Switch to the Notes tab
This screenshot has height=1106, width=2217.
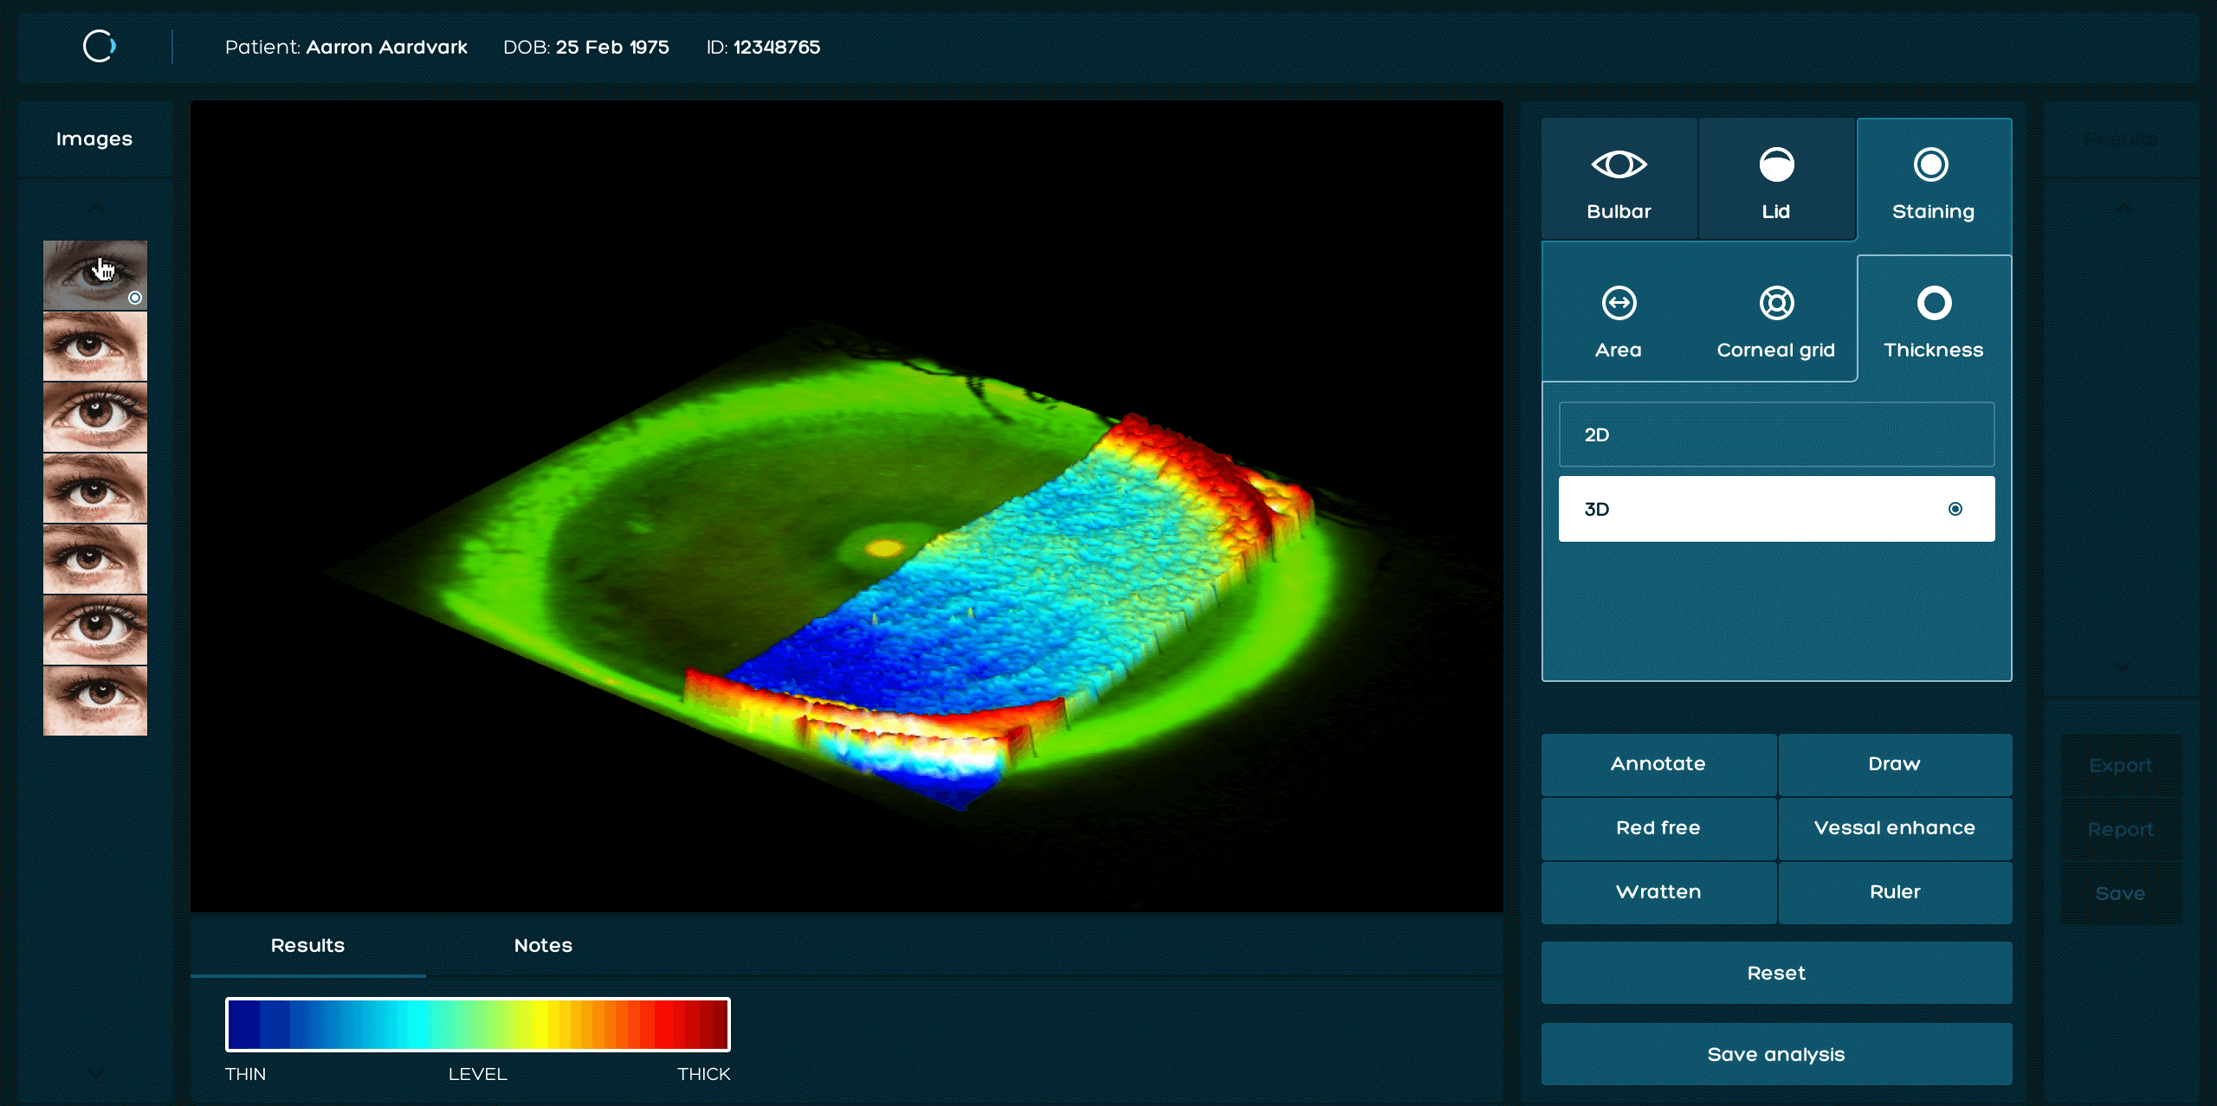[543, 945]
